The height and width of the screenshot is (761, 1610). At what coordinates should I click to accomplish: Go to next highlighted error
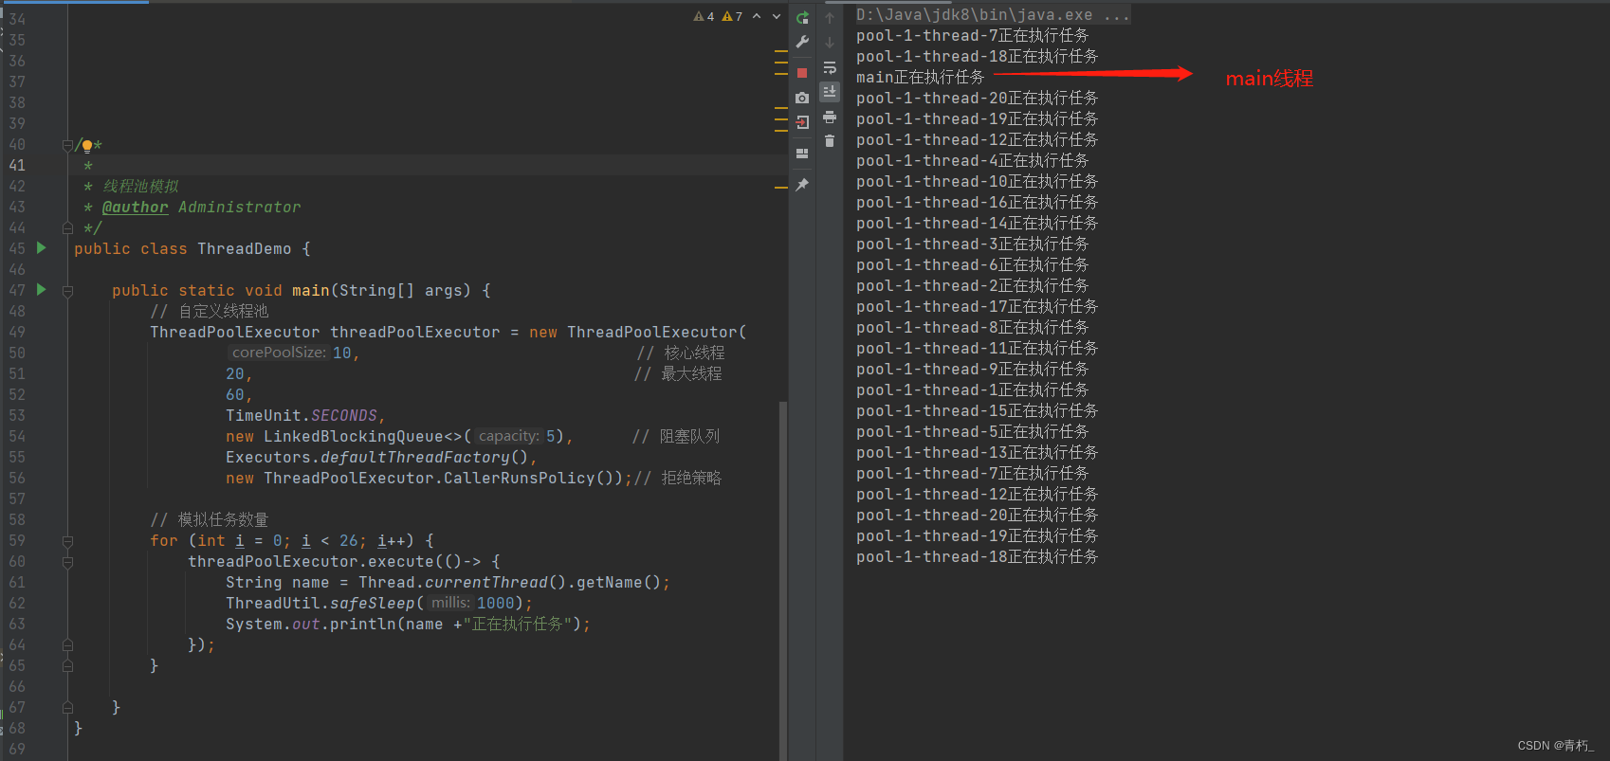coord(777,16)
